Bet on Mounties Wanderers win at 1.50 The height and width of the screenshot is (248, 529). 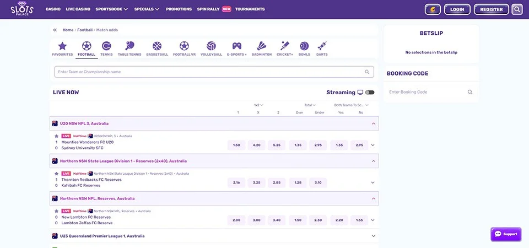point(236,145)
